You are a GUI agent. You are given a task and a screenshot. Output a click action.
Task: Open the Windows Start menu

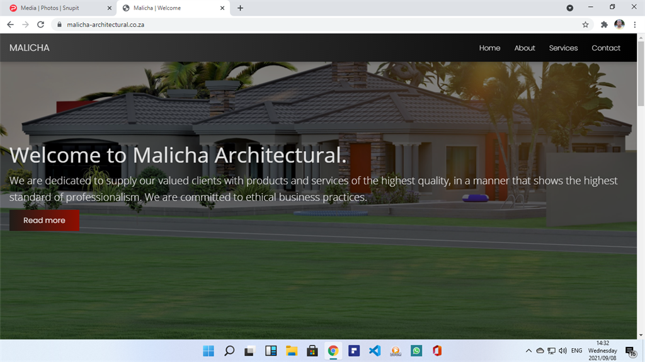pos(208,351)
